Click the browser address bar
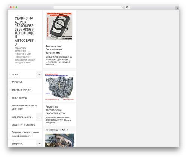Screen dimensions: 187x158 pyautogui.click(x=88, y=7)
